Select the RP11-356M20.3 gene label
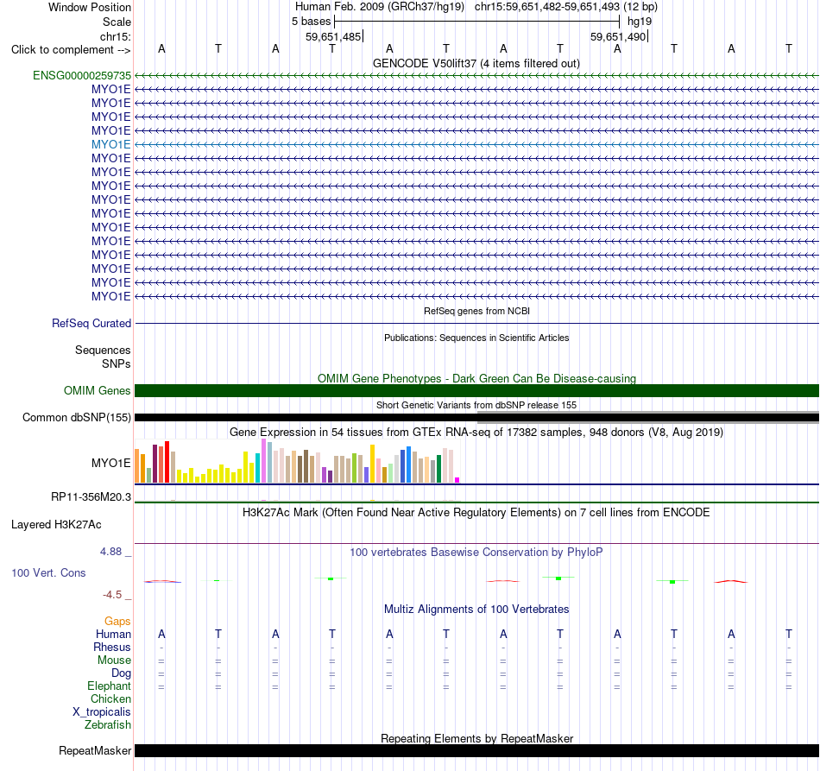The height and width of the screenshot is (771, 820). tap(91, 497)
